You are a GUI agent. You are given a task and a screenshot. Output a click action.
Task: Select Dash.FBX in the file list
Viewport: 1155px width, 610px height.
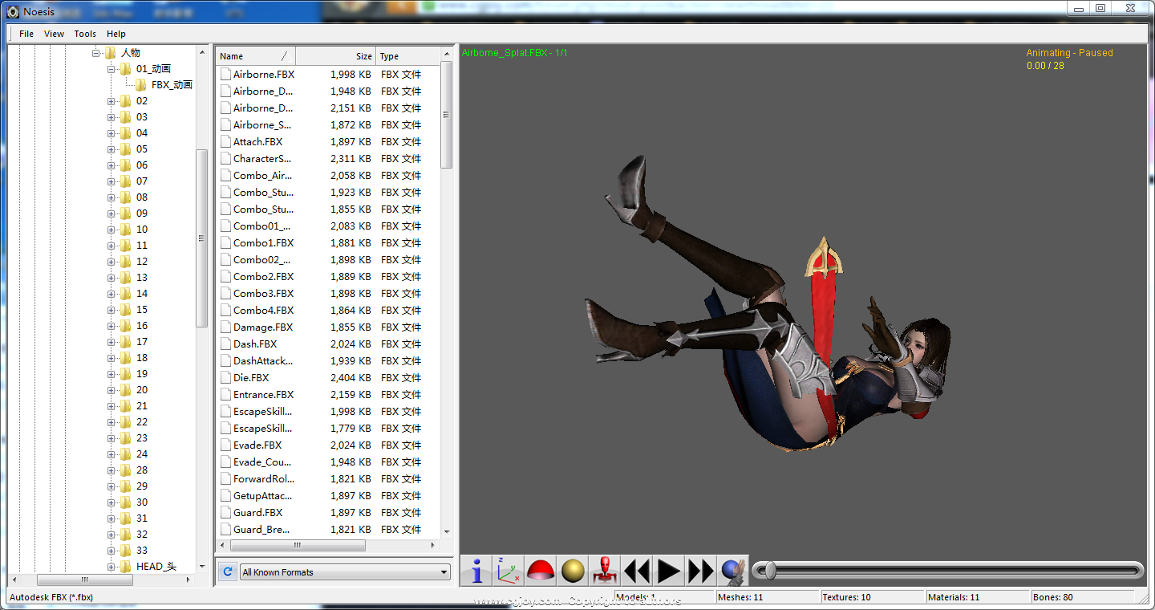[255, 344]
